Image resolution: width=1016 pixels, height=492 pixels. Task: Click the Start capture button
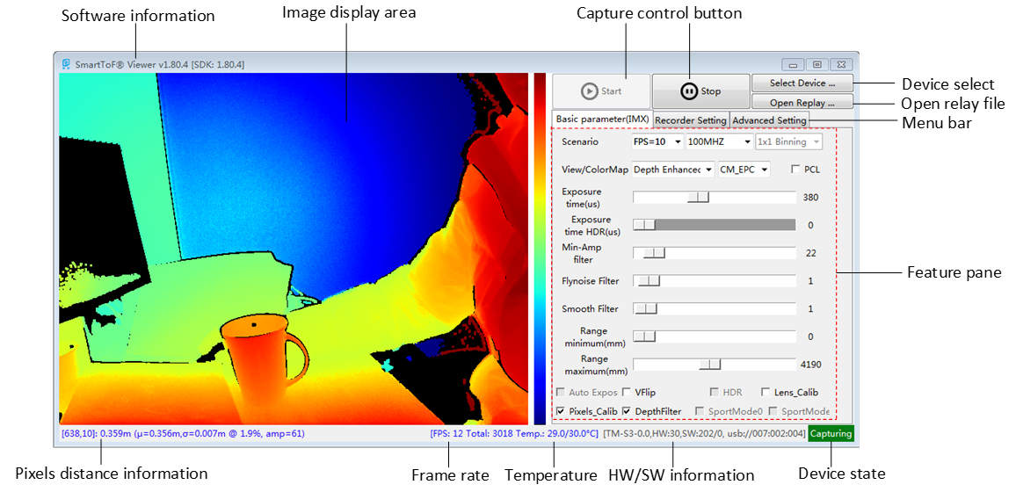[x=600, y=91]
